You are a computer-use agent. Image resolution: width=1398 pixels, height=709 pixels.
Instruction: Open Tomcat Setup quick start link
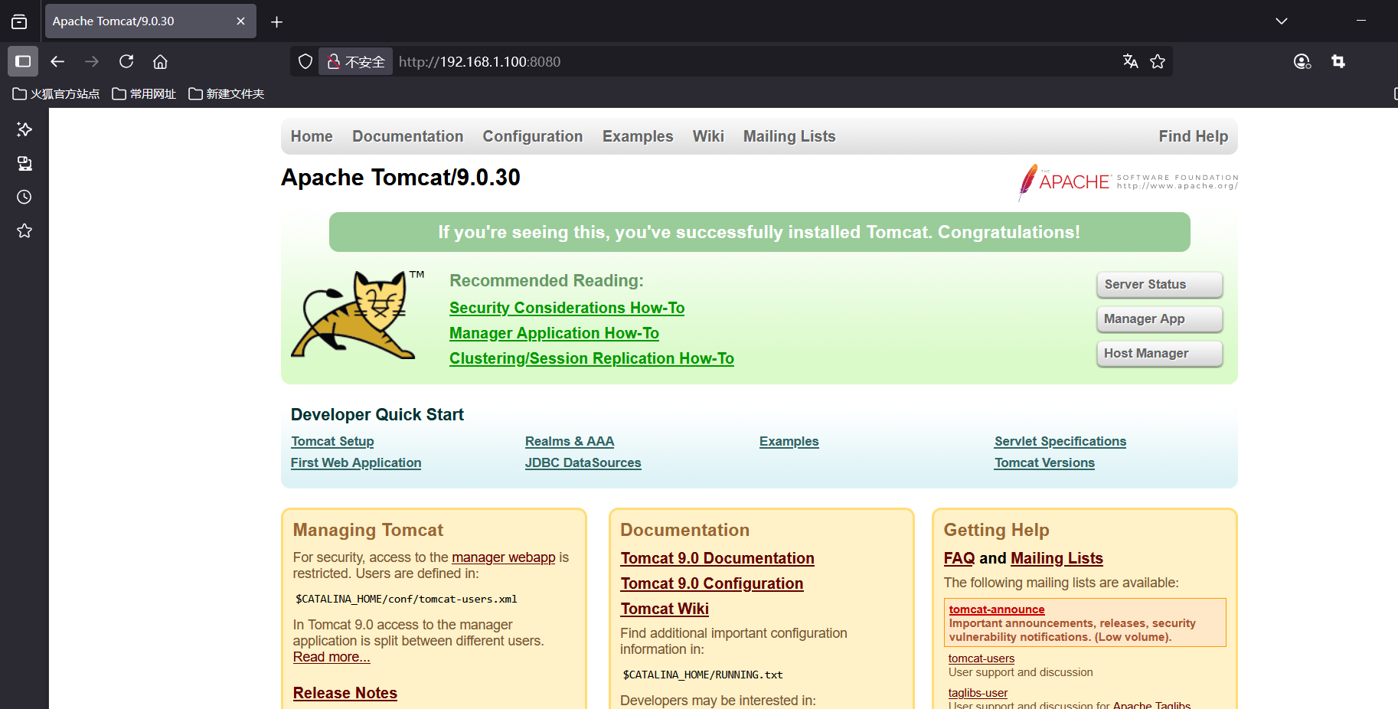[332, 441]
